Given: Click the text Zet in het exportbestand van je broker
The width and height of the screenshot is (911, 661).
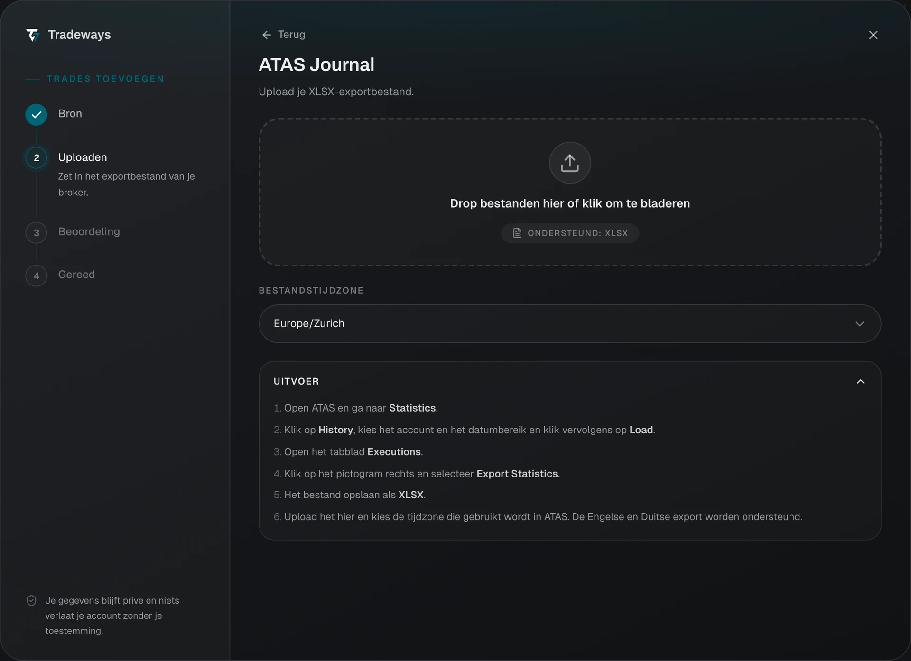Looking at the screenshot, I should click(x=126, y=184).
